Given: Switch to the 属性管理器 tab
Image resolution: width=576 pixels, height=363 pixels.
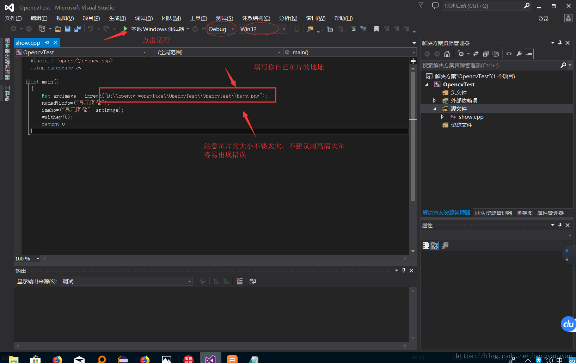Looking at the screenshot, I should click(x=550, y=213).
